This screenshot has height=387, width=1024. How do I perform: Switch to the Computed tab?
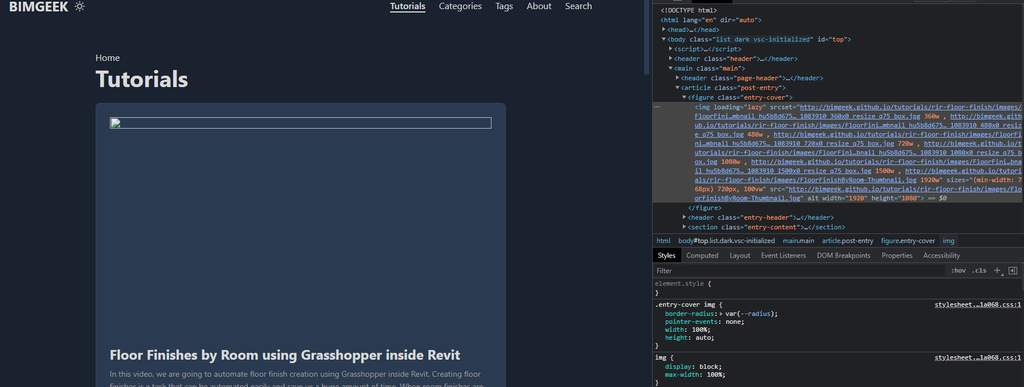702,256
